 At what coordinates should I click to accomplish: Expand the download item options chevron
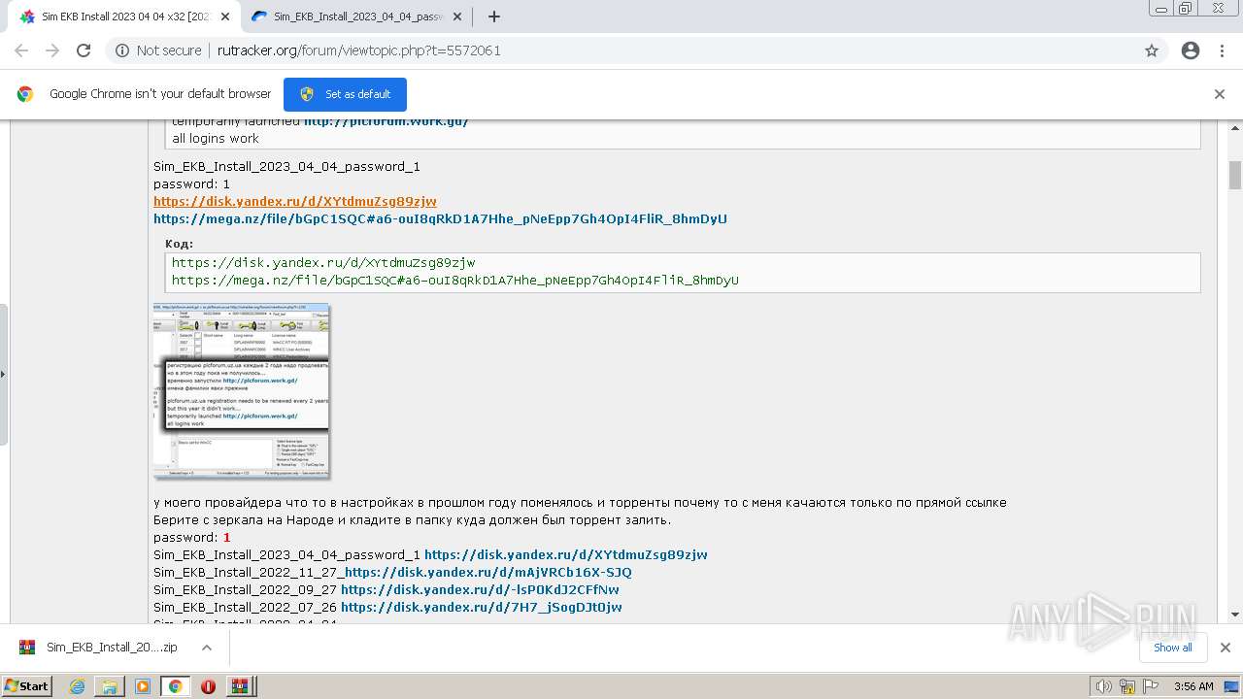(207, 648)
